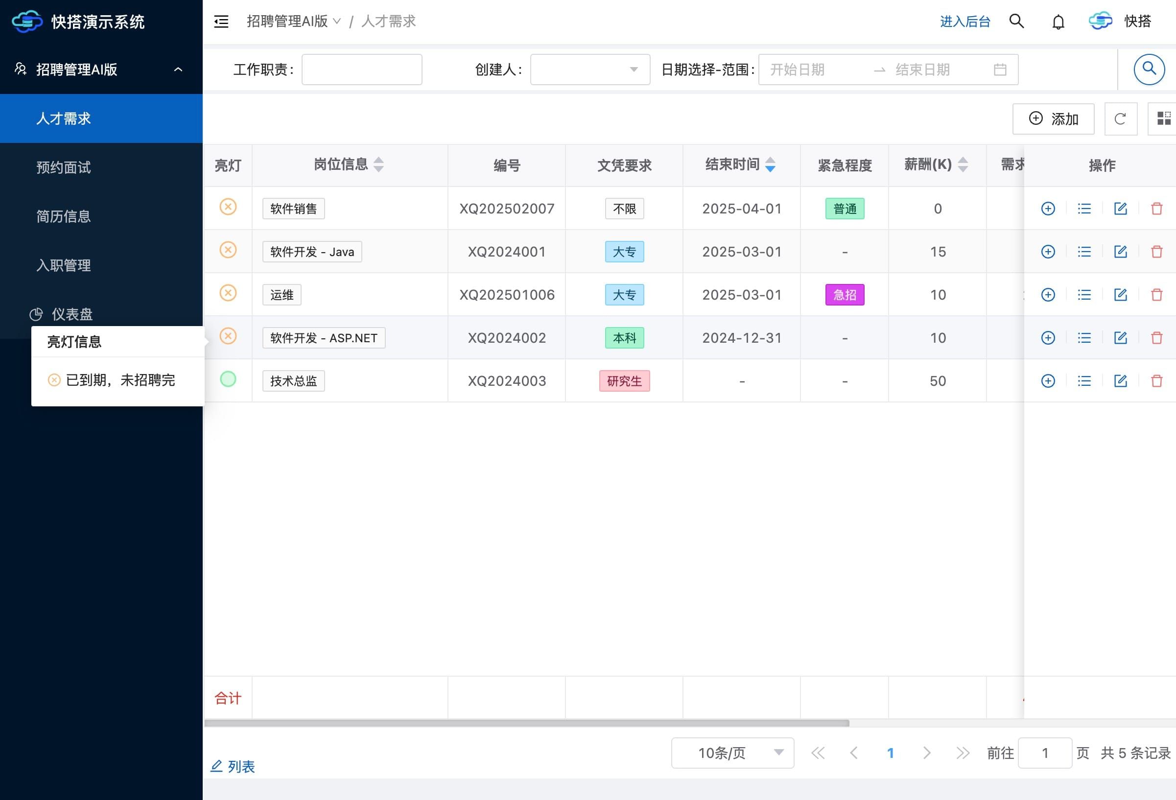Viewport: 1176px width, 800px height.
Task: Delete the 软件开发 - ASP.NET record
Action: 1157,337
